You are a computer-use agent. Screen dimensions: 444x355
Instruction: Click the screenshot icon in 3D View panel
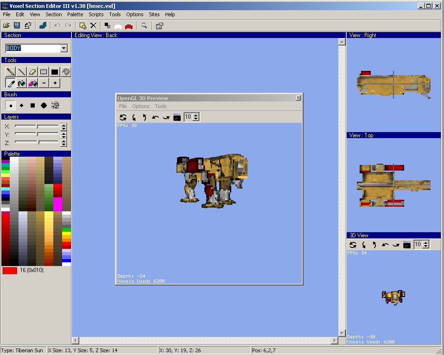coord(407,245)
